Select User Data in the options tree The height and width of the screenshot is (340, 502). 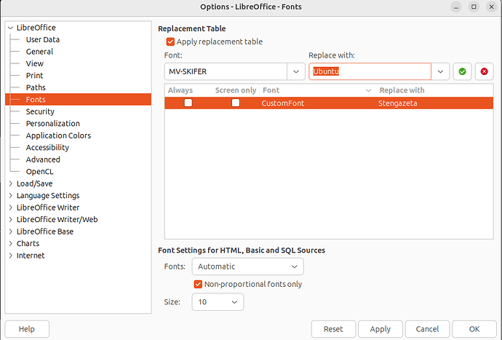42,39
